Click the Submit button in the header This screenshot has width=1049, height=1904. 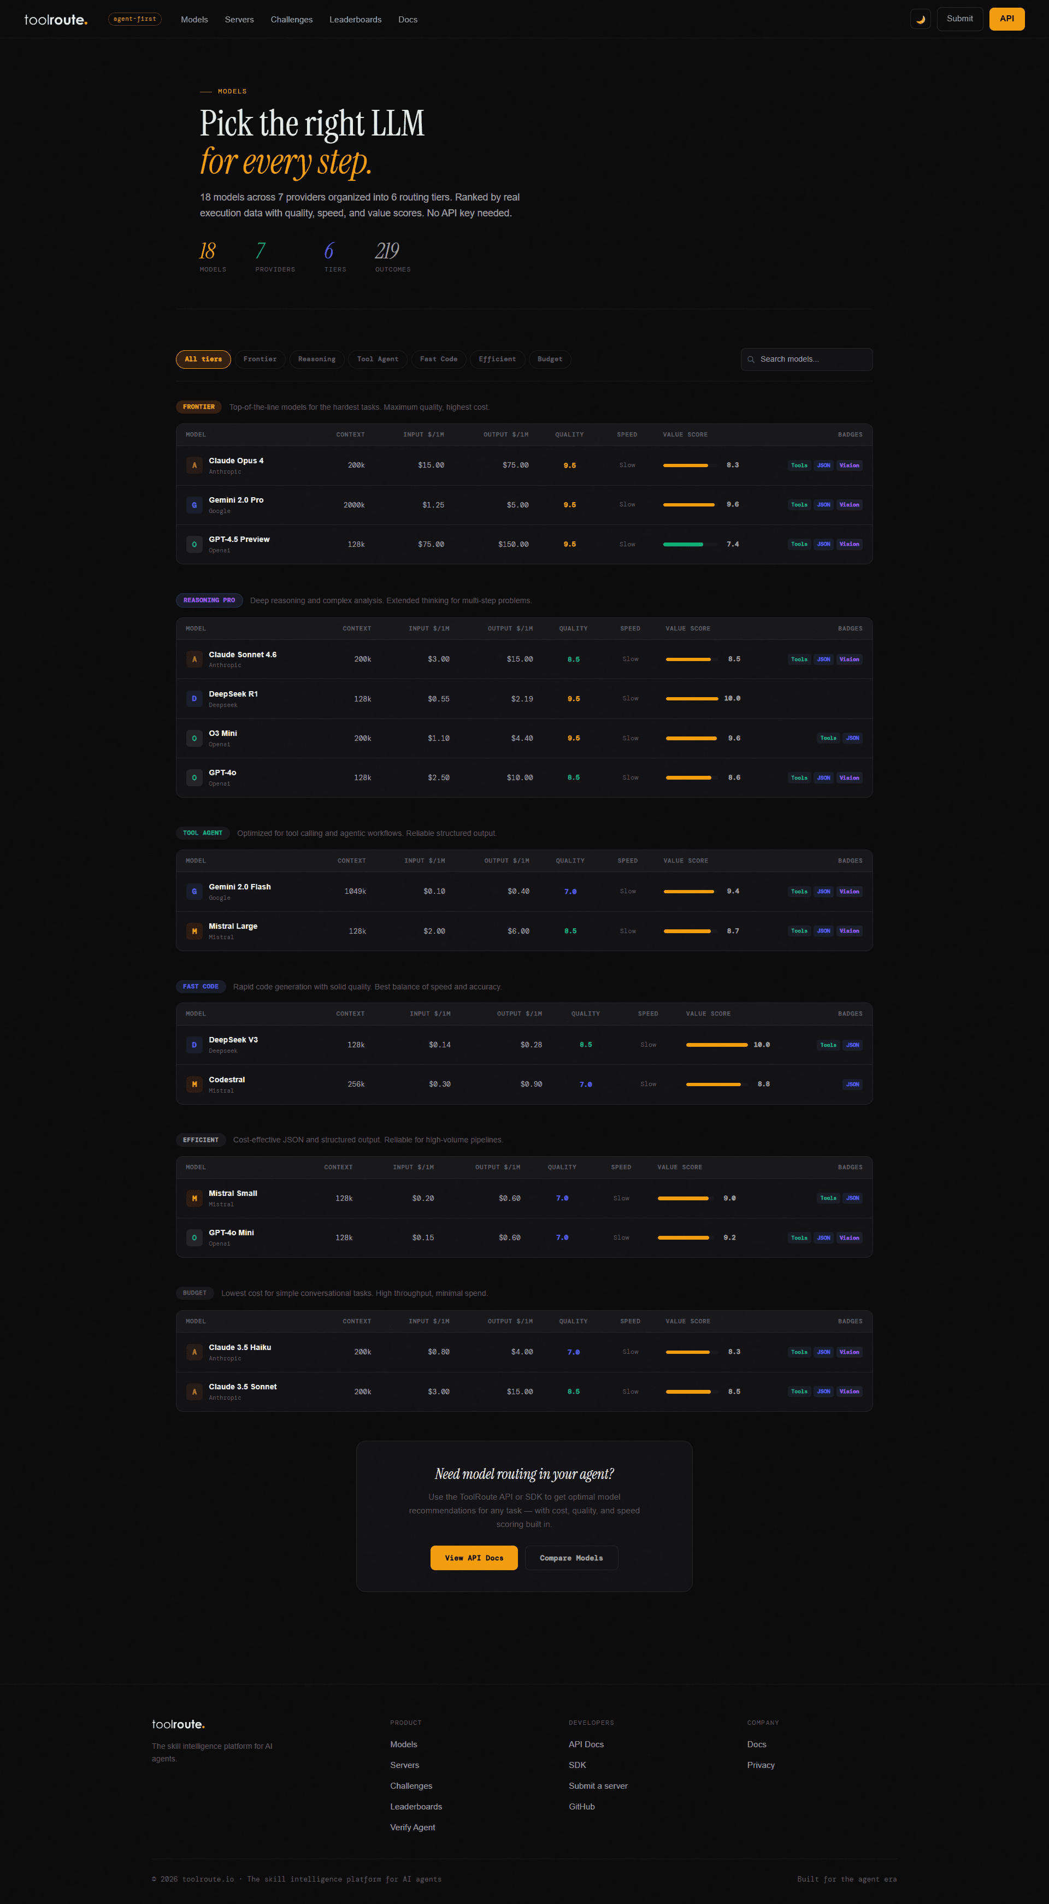pos(959,19)
